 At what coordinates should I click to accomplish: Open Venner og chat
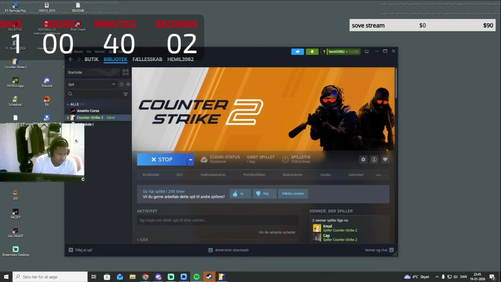tap(379, 250)
